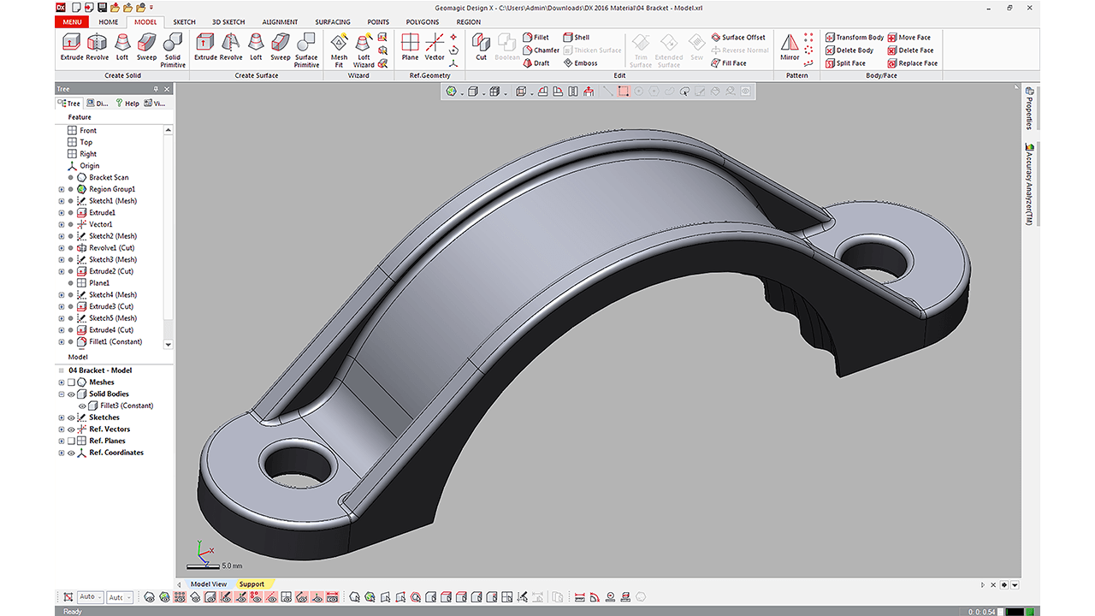Toggle the Ref. Planes checkbox
This screenshot has height=616, width=1095.
pos(71,441)
